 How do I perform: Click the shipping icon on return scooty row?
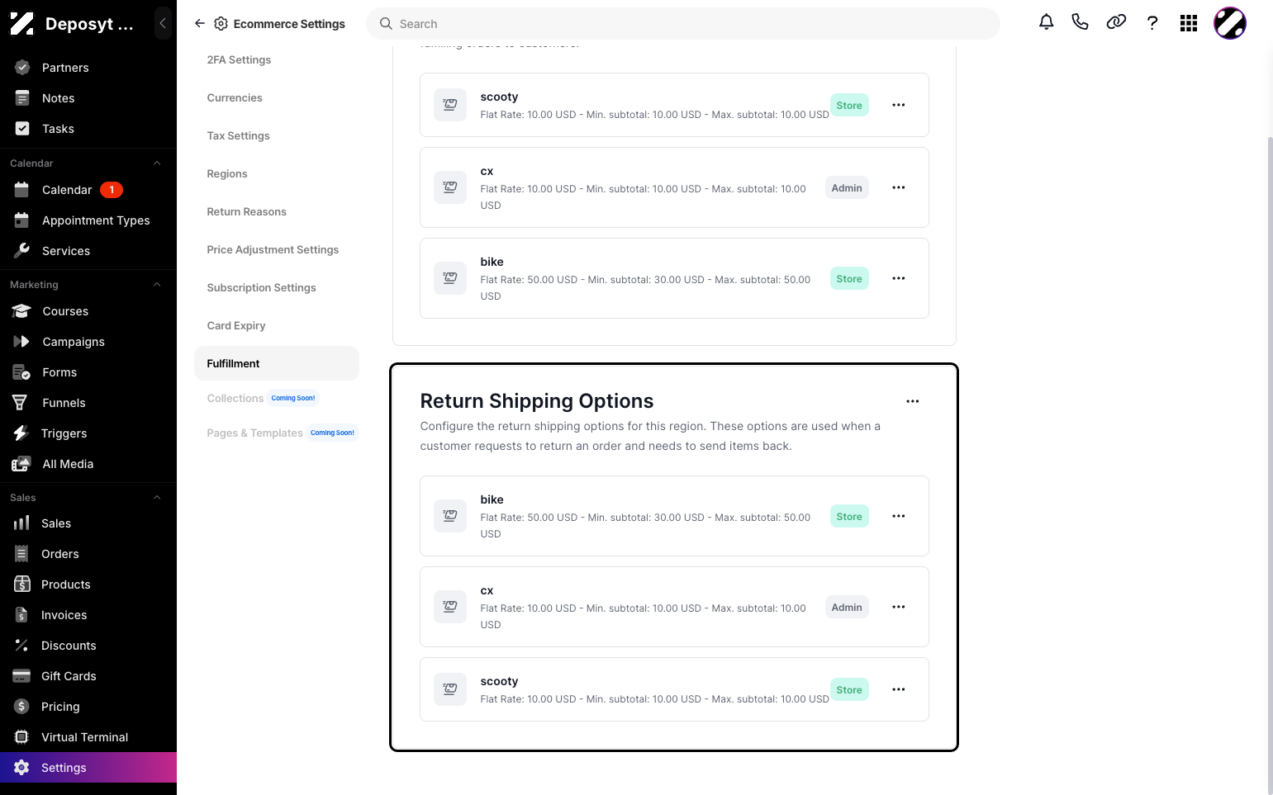click(450, 689)
